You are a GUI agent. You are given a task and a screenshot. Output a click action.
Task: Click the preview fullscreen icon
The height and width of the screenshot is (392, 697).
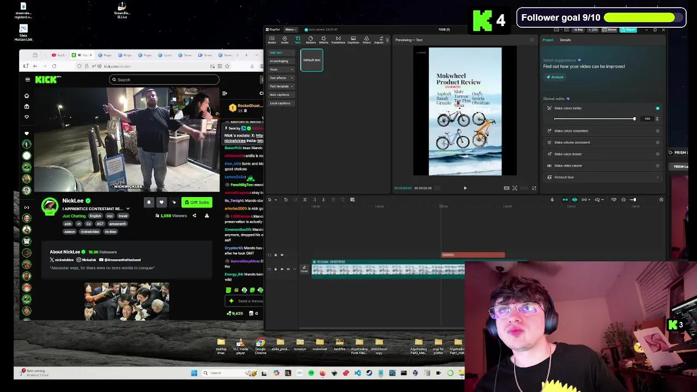pos(534,188)
